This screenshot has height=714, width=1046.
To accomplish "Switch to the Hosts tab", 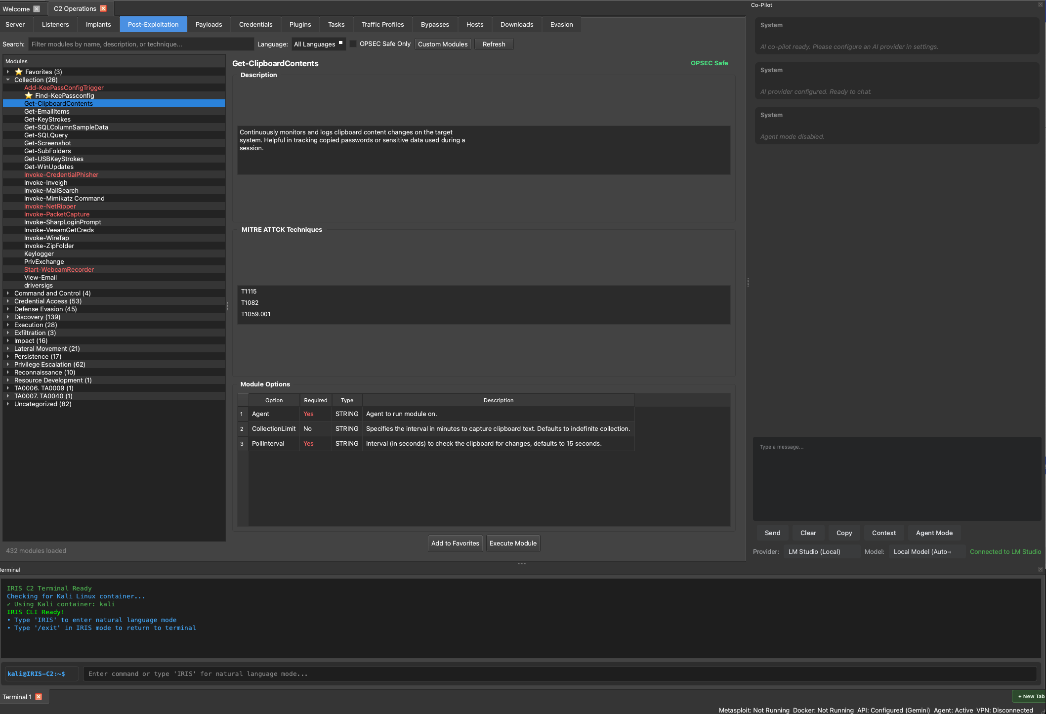I will click(475, 24).
